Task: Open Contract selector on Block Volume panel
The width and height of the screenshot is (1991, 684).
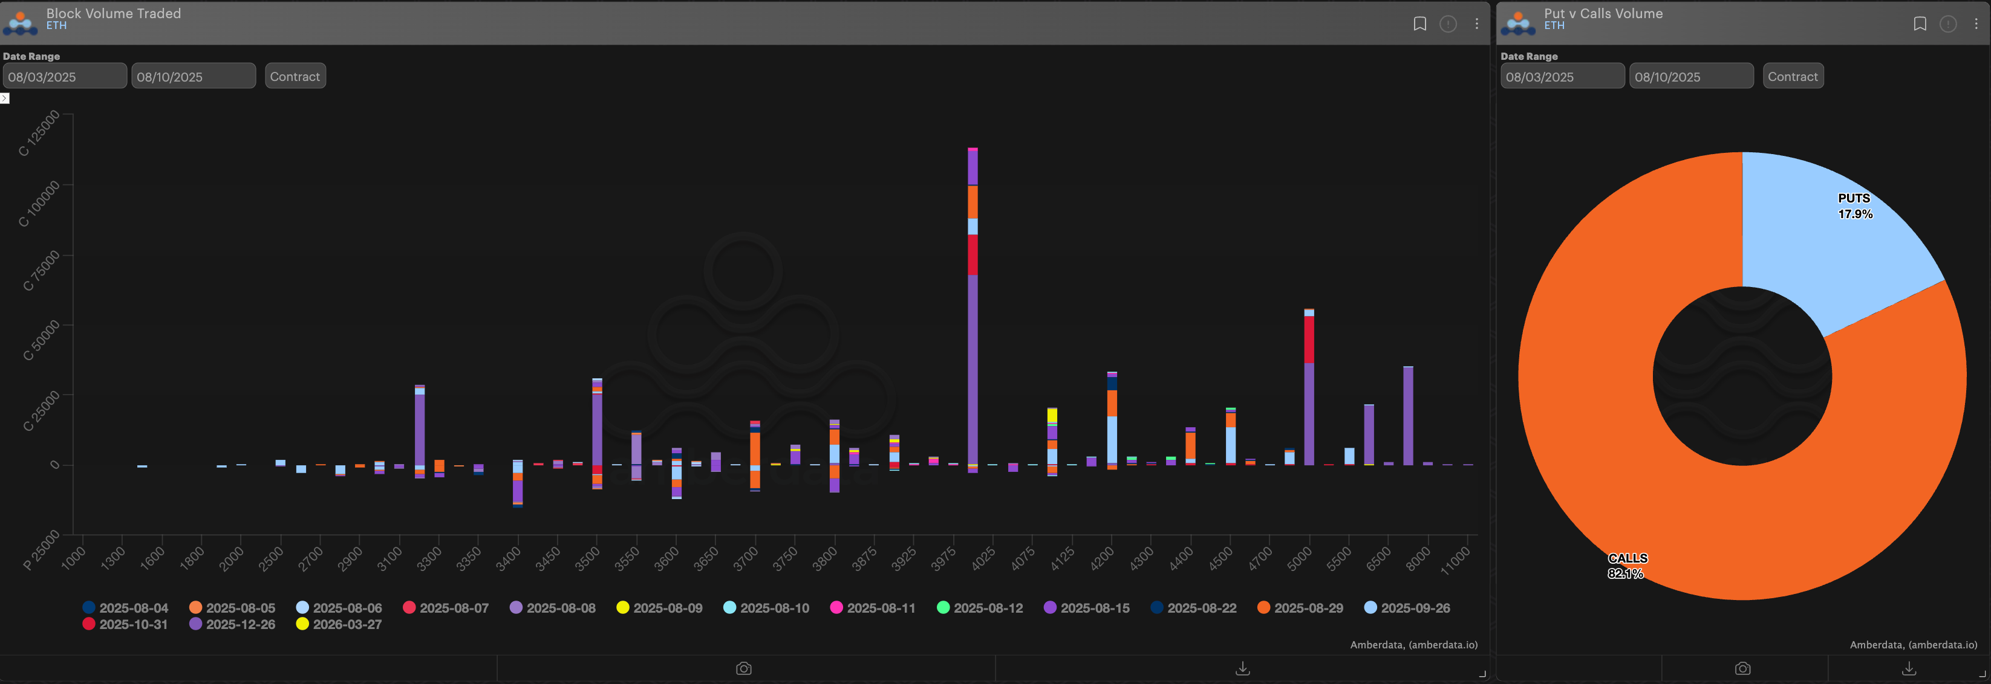Action: click(295, 76)
